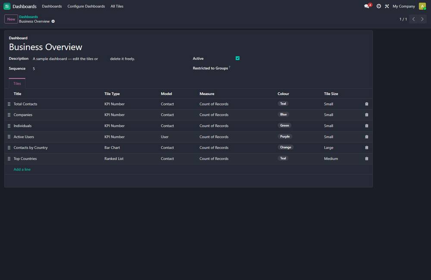Screen dimensions: 431x280
Task: Select the Companies title cell
Action: (23, 115)
